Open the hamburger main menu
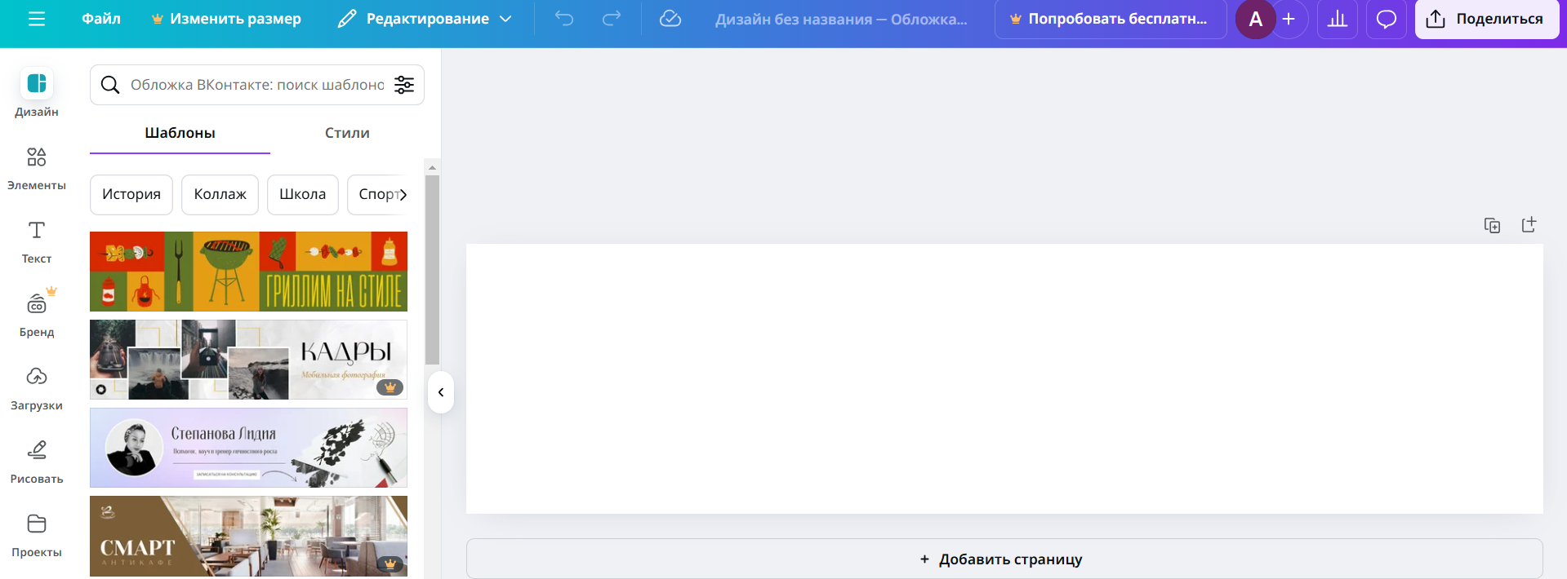 [37, 19]
